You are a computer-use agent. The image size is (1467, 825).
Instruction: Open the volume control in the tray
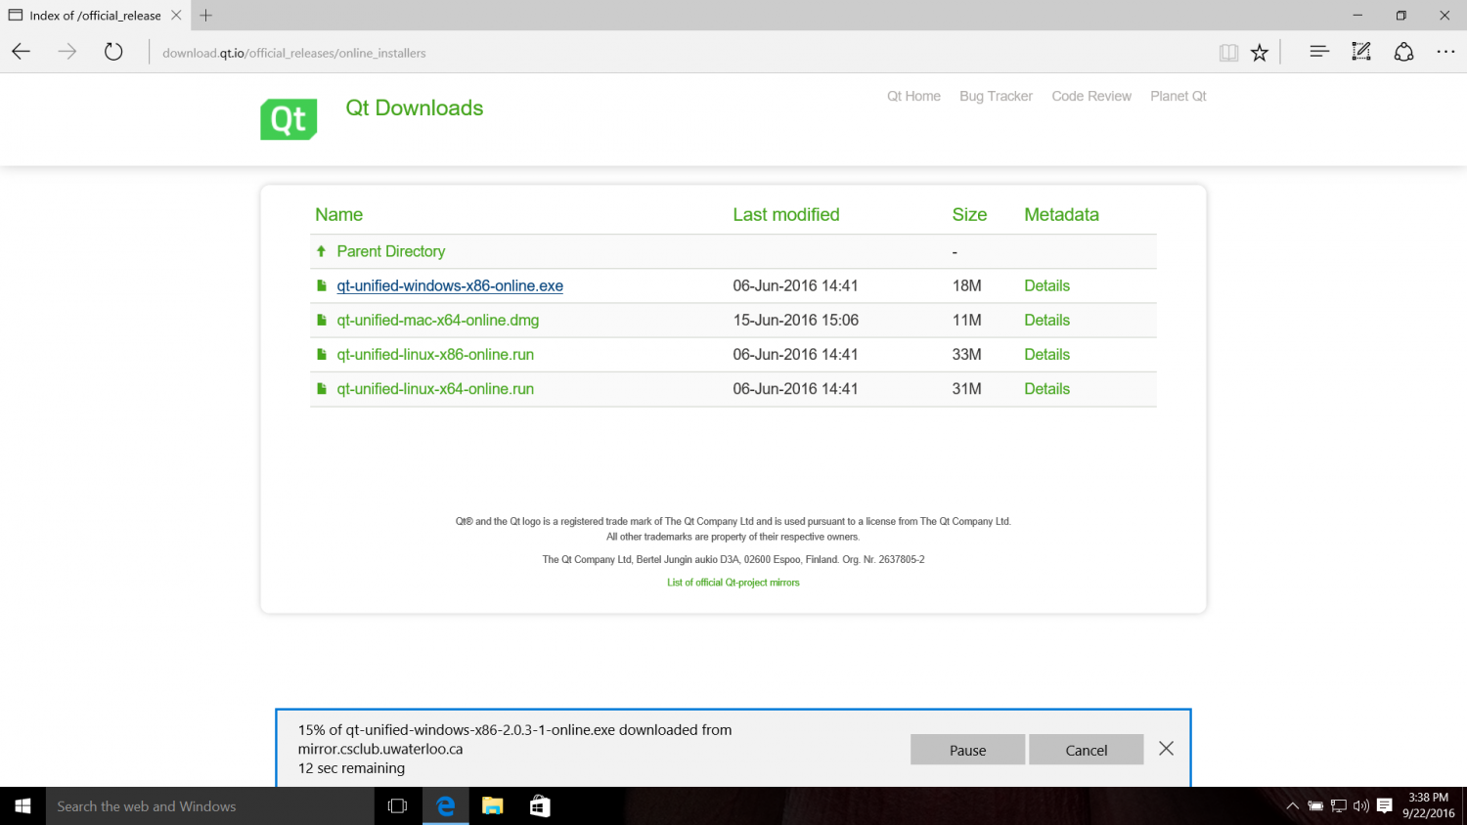pyautogui.click(x=1359, y=805)
